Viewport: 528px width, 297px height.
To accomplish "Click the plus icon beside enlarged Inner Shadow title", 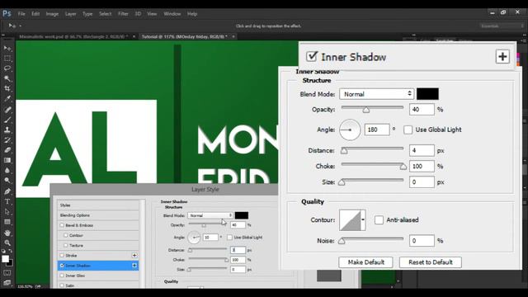I will coord(502,57).
